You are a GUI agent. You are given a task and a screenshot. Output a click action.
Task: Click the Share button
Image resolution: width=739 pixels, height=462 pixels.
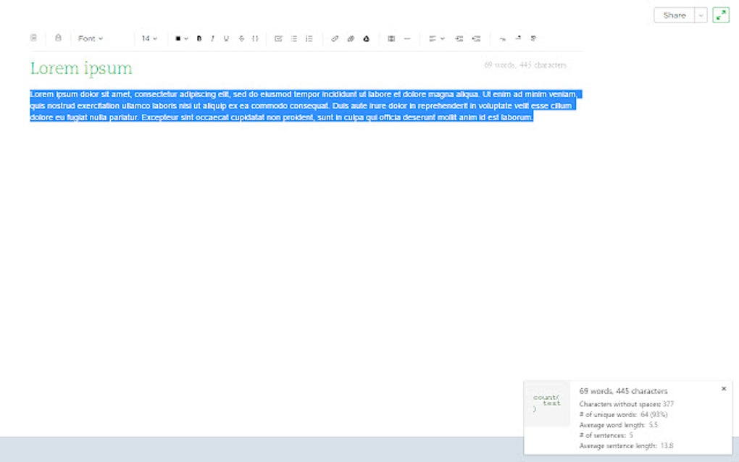click(x=673, y=14)
